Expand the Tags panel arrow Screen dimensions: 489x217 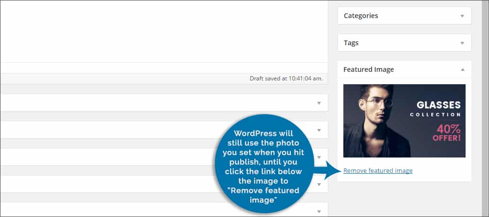click(x=462, y=43)
